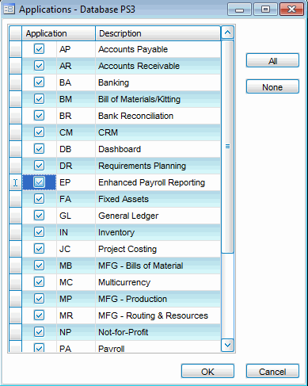This screenshot has width=308, height=386.
Task: Confirm with the OK button
Action: 207,371
